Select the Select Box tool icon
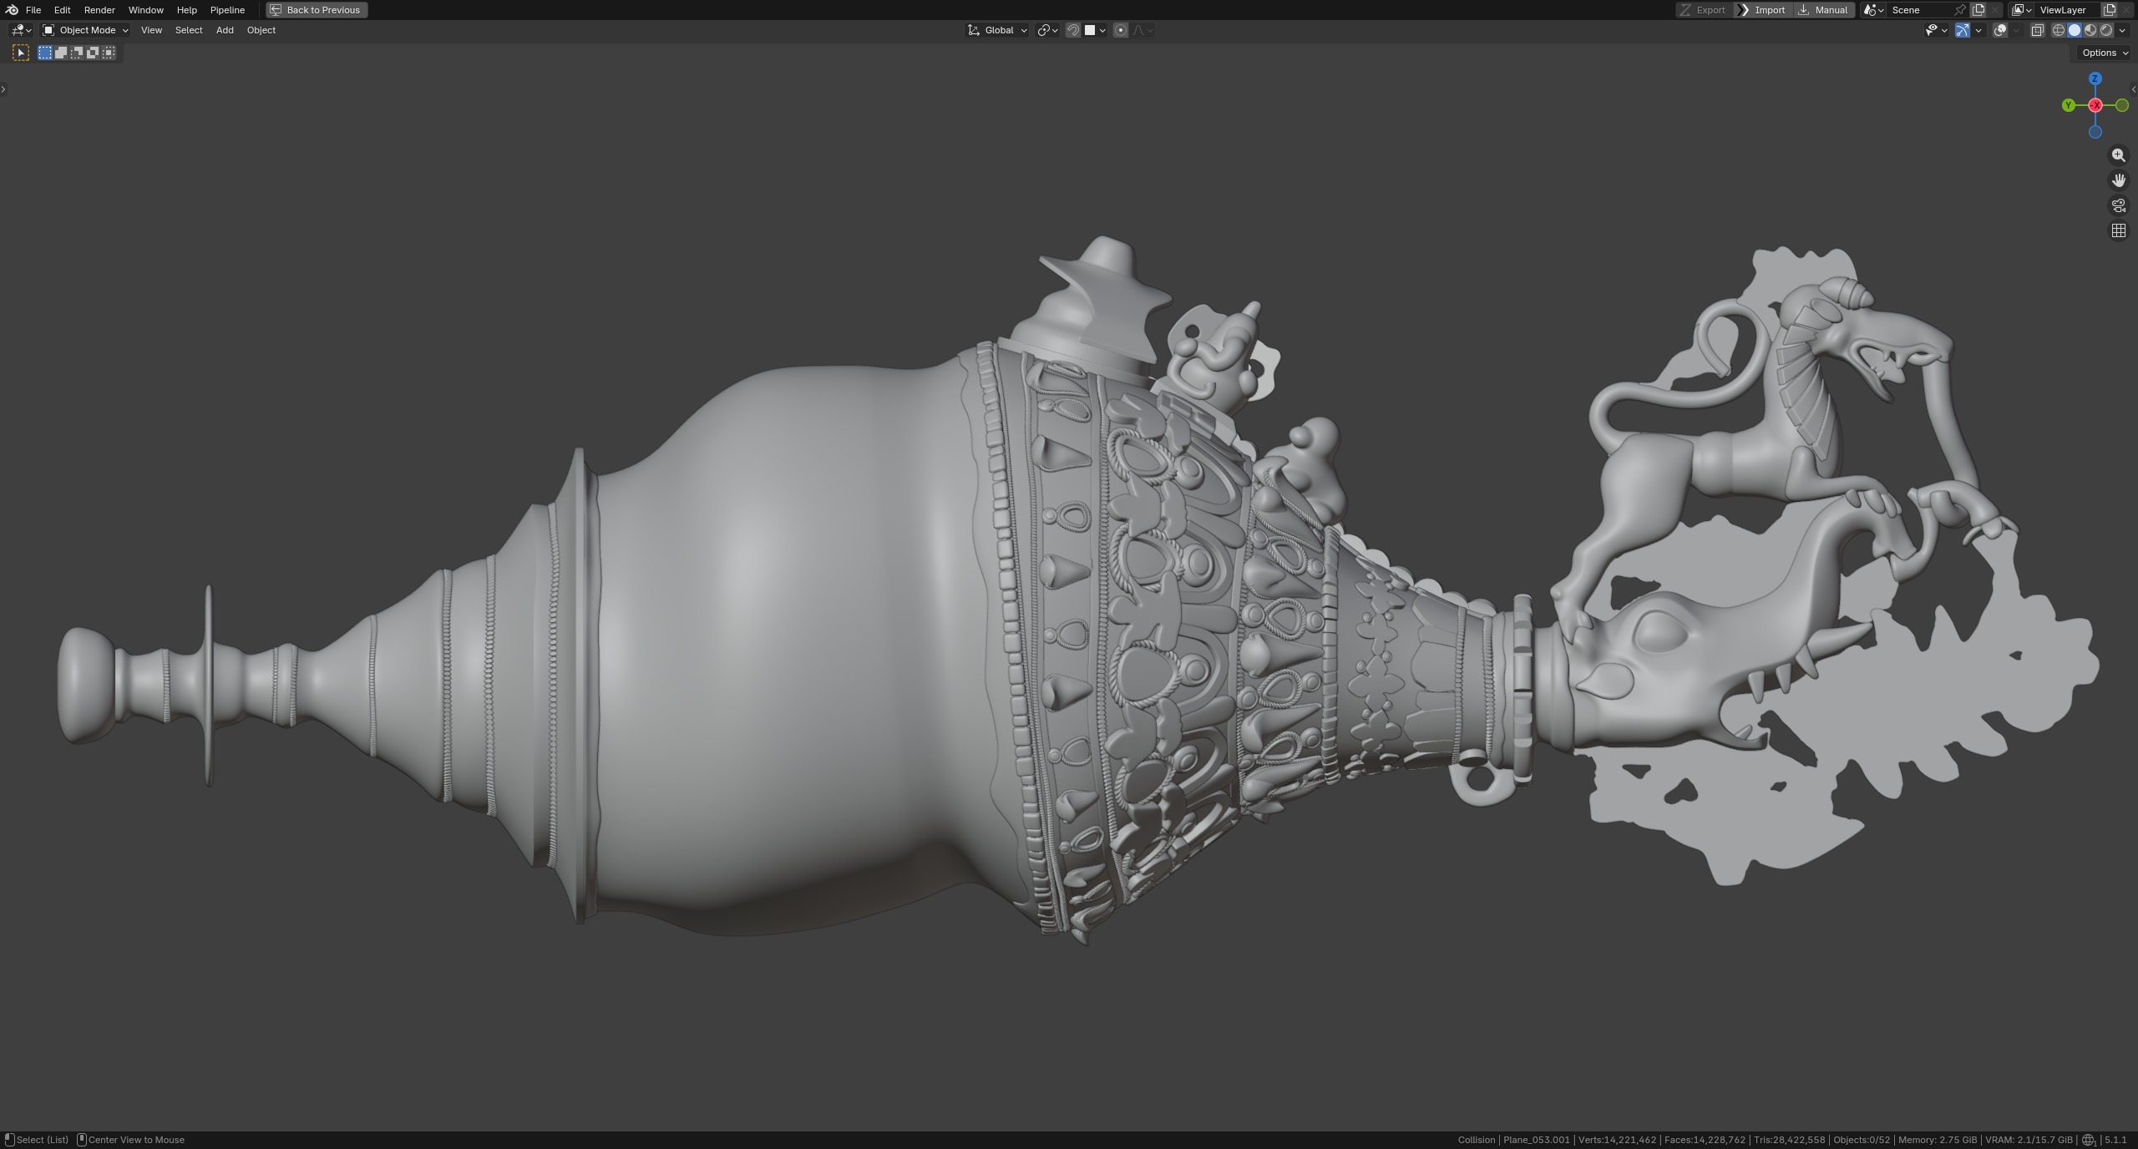Viewport: 2138px width, 1149px height. click(21, 53)
